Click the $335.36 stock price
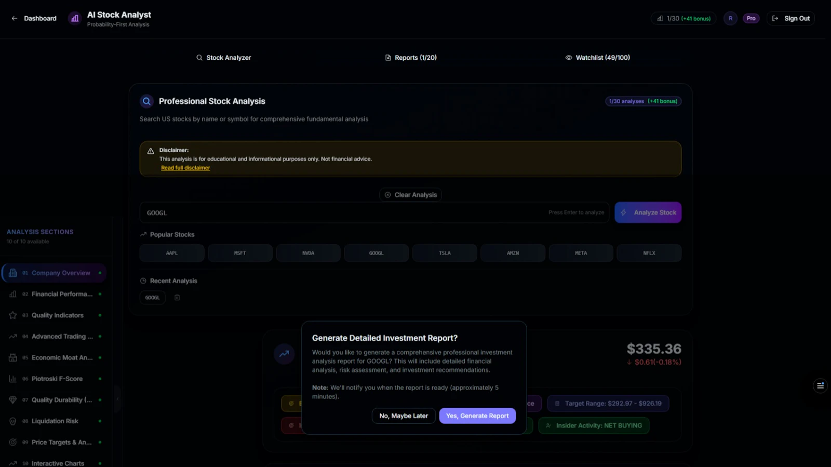The height and width of the screenshot is (467, 831). 654,349
